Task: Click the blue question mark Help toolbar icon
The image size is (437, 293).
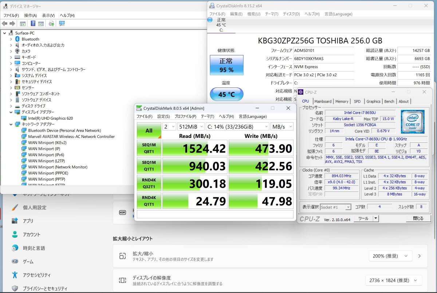Action: 33,24
